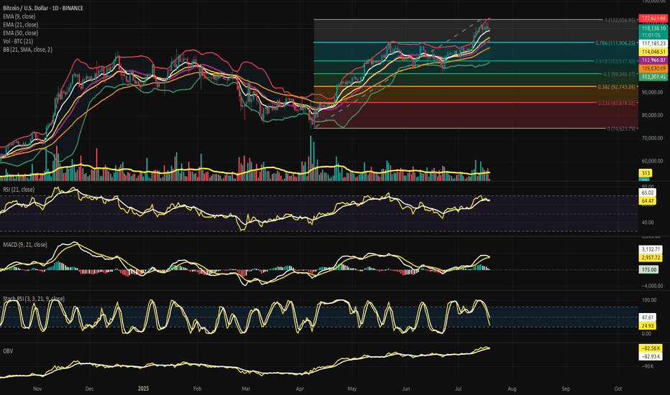Click the Mar label on time axis
The width and height of the screenshot is (670, 395).
(246, 389)
